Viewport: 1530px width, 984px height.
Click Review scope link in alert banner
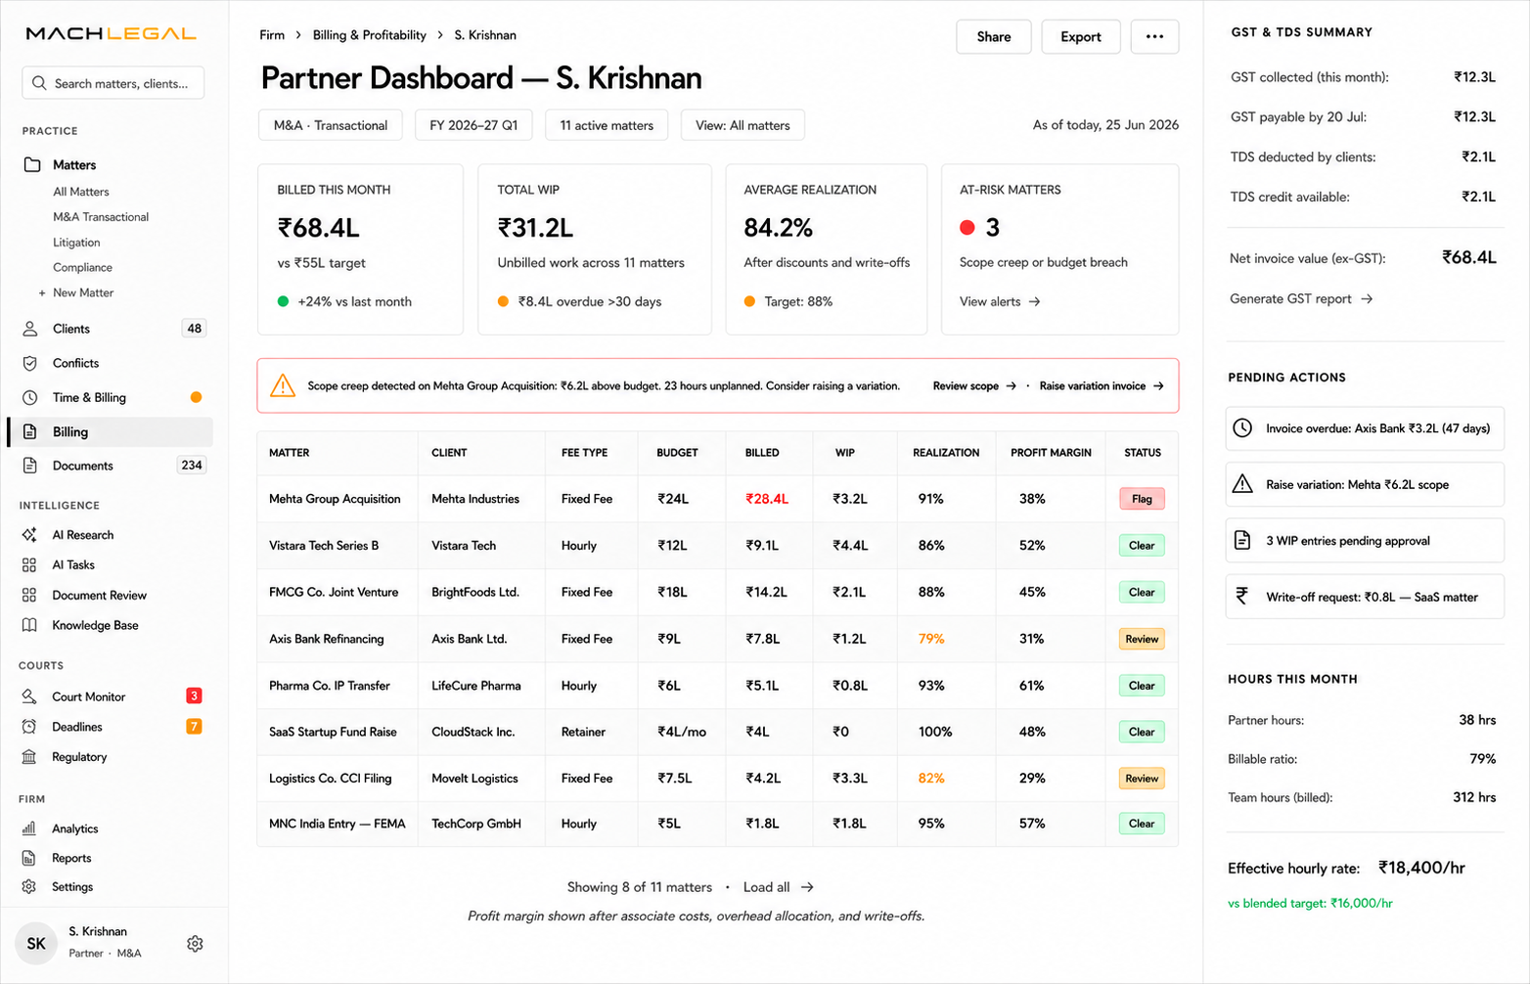point(974,386)
